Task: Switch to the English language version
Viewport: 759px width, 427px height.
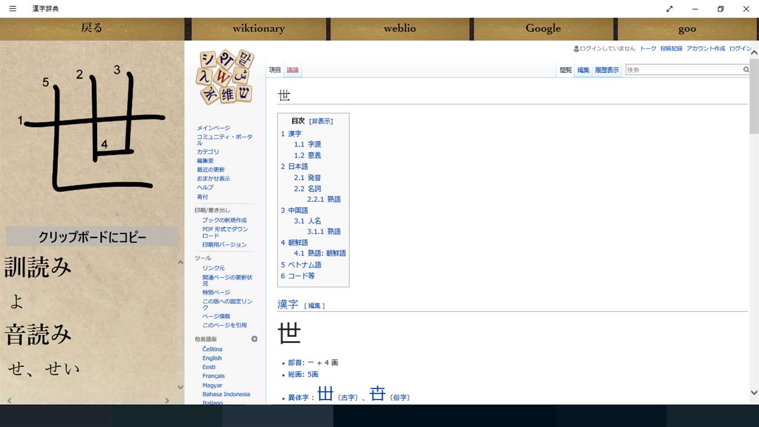Action: [x=212, y=358]
